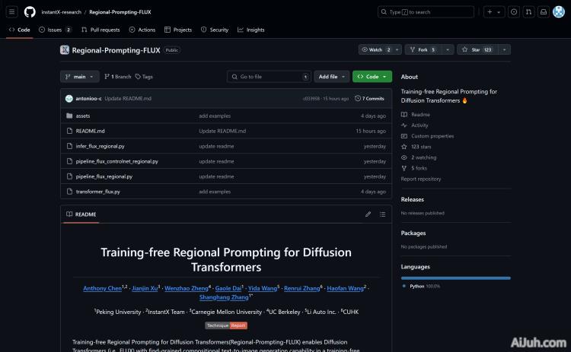View 2 watching in About sidebar

(x=419, y=157)
